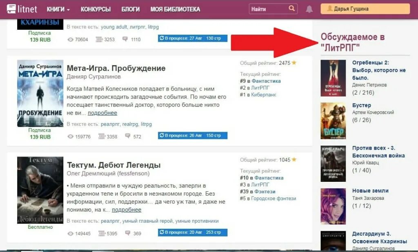Open МОЯ БИБЛИОТЕКА menu item
The height and width of the screenshot is (252, 418).
tap(175, 9)
